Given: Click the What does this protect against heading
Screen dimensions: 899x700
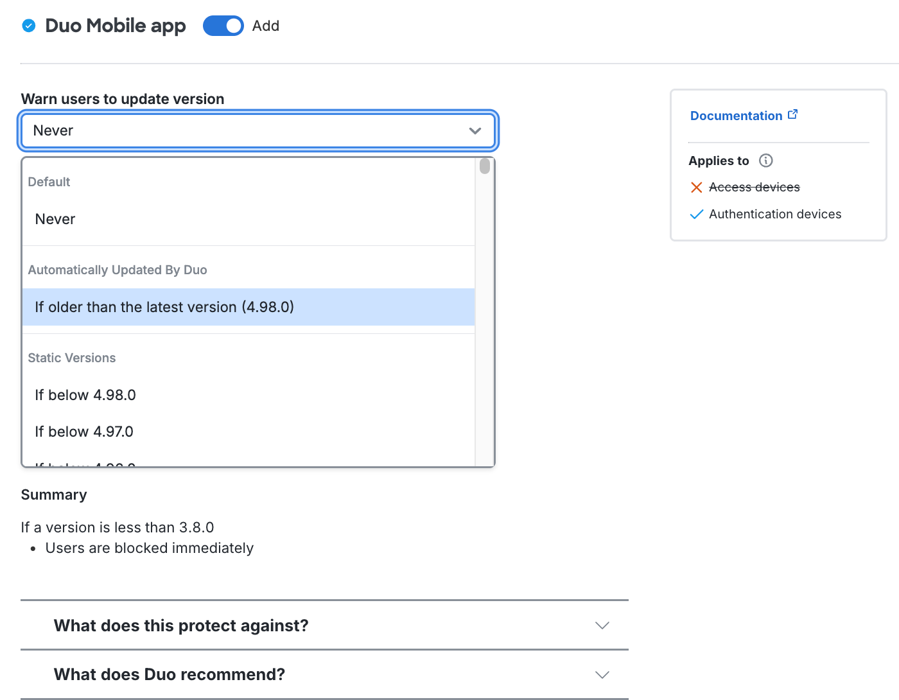Looking at the screenshot, I should [x=180, y=625].
